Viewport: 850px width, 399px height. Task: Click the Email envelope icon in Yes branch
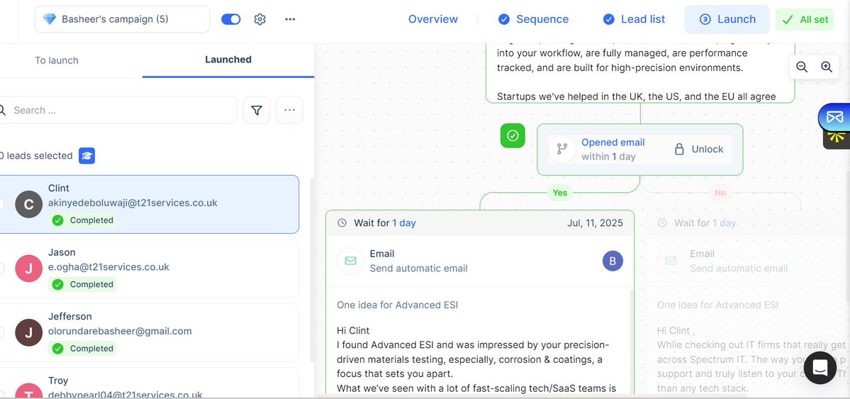coord(350,261)
